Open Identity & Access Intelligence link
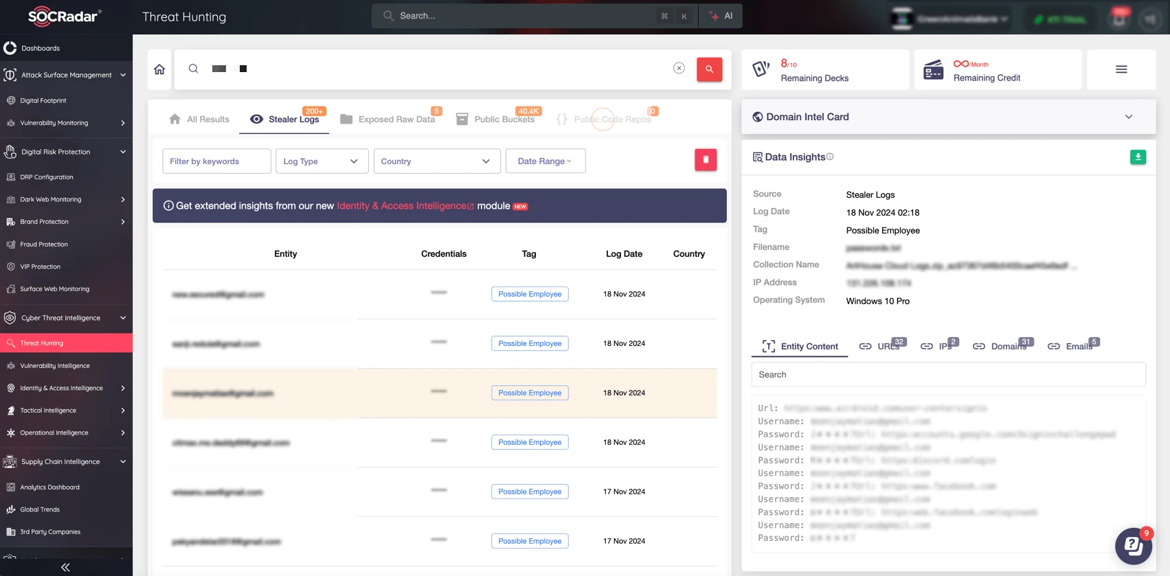The width and height of the screenshot is (1170, 576). (x=405, y=206)
